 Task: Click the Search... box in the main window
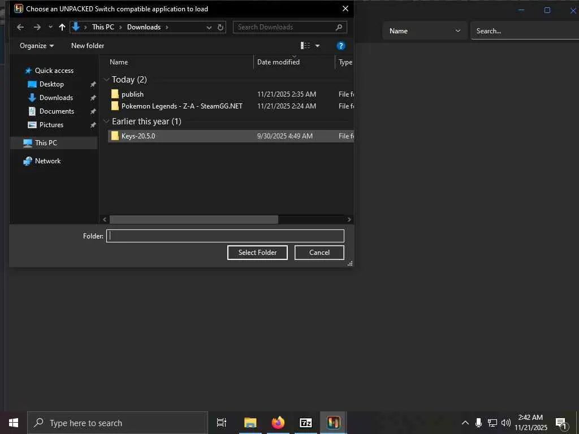[x=524, y=31]
